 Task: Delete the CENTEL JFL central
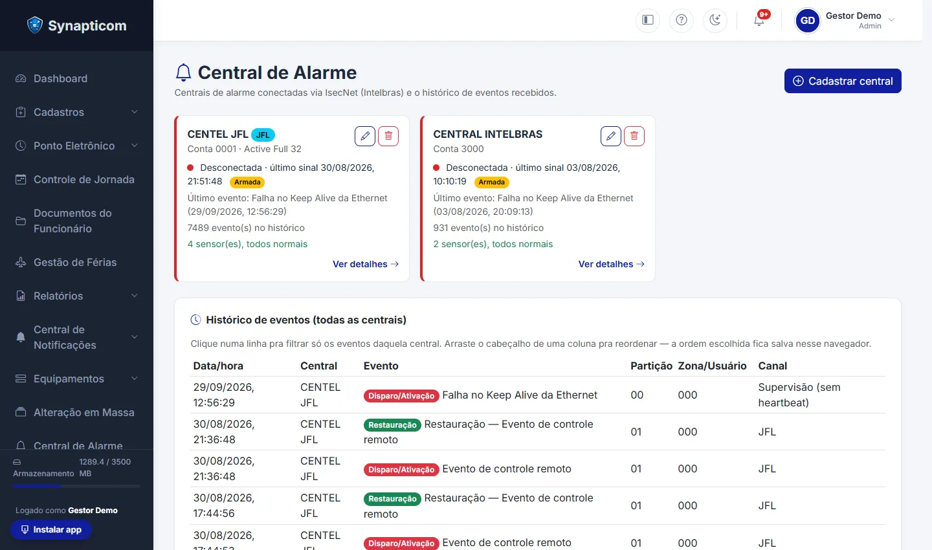(x=388, y=136)
